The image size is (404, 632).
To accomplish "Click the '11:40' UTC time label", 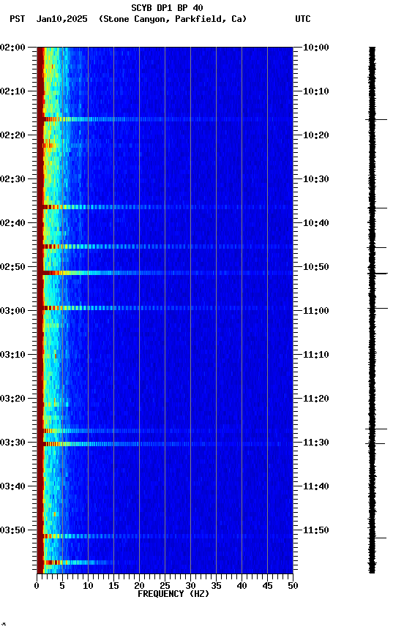I will click(x=316, y=487).
